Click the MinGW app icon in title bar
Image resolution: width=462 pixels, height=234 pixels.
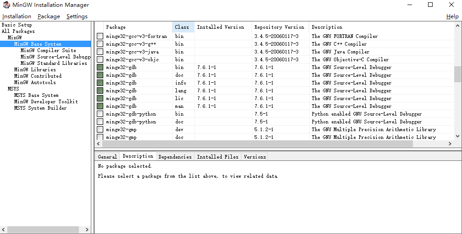6,5
